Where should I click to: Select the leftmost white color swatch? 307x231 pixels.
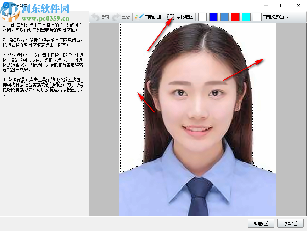(202, 16)
